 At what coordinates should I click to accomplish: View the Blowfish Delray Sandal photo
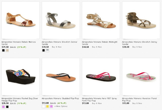pos(141,20)
